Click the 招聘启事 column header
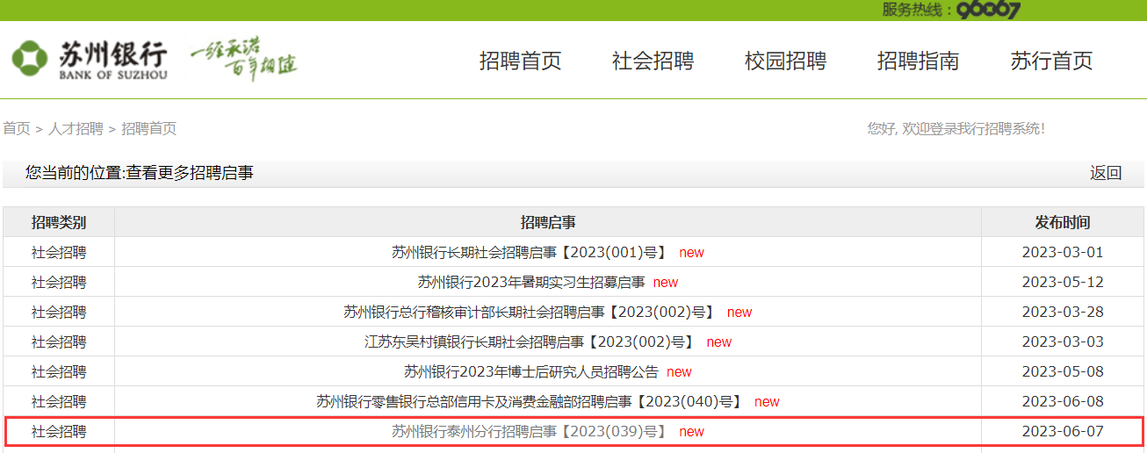The height and width of the screenshot is (453, 1147). pos(548,222)
